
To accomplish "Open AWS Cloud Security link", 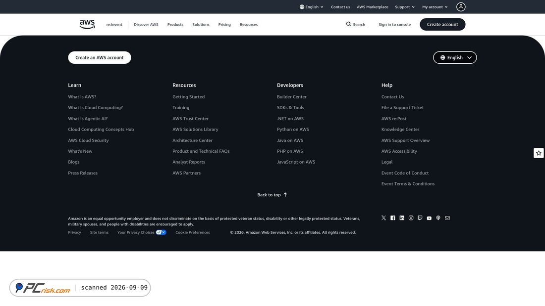I will coord(88,140).
